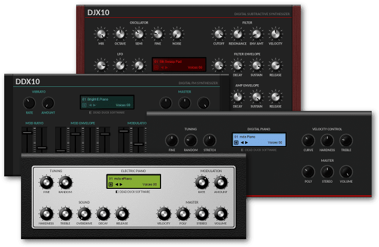Click Digital Piano STRETCH knob

pyautogui.click(x=209, y=140)
